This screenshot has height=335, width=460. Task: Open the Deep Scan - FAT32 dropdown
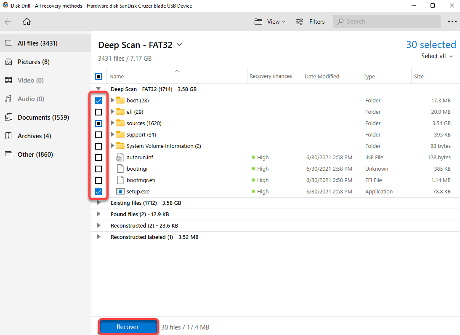pos(179,45)
